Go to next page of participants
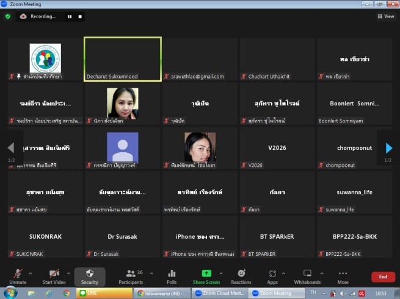This screenshot has width=400, height=299. (x=388, y=148)
